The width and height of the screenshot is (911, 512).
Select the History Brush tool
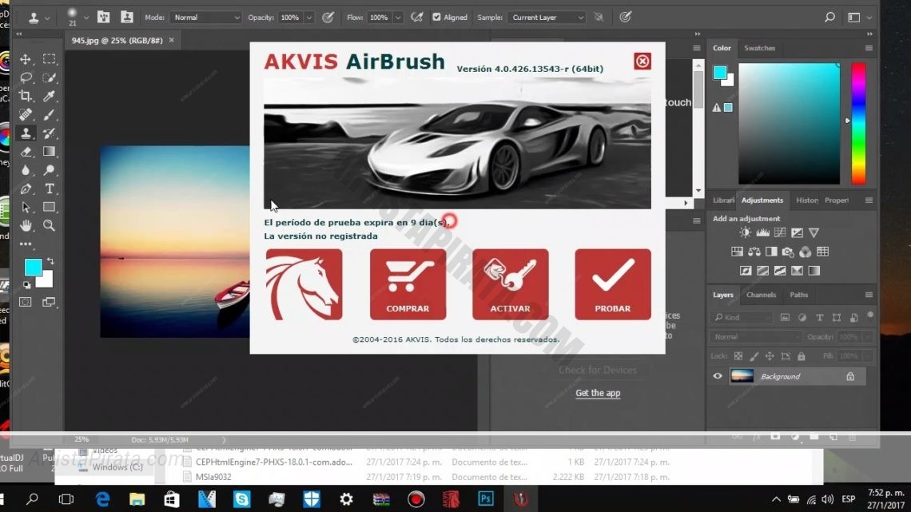click(x=50, y=133)
